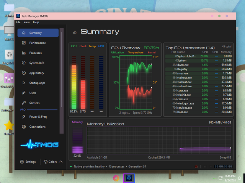The width and height of the screenshot is (245, 183).
Task: Click 'Native providers healthy' status text
Action: 89,167
